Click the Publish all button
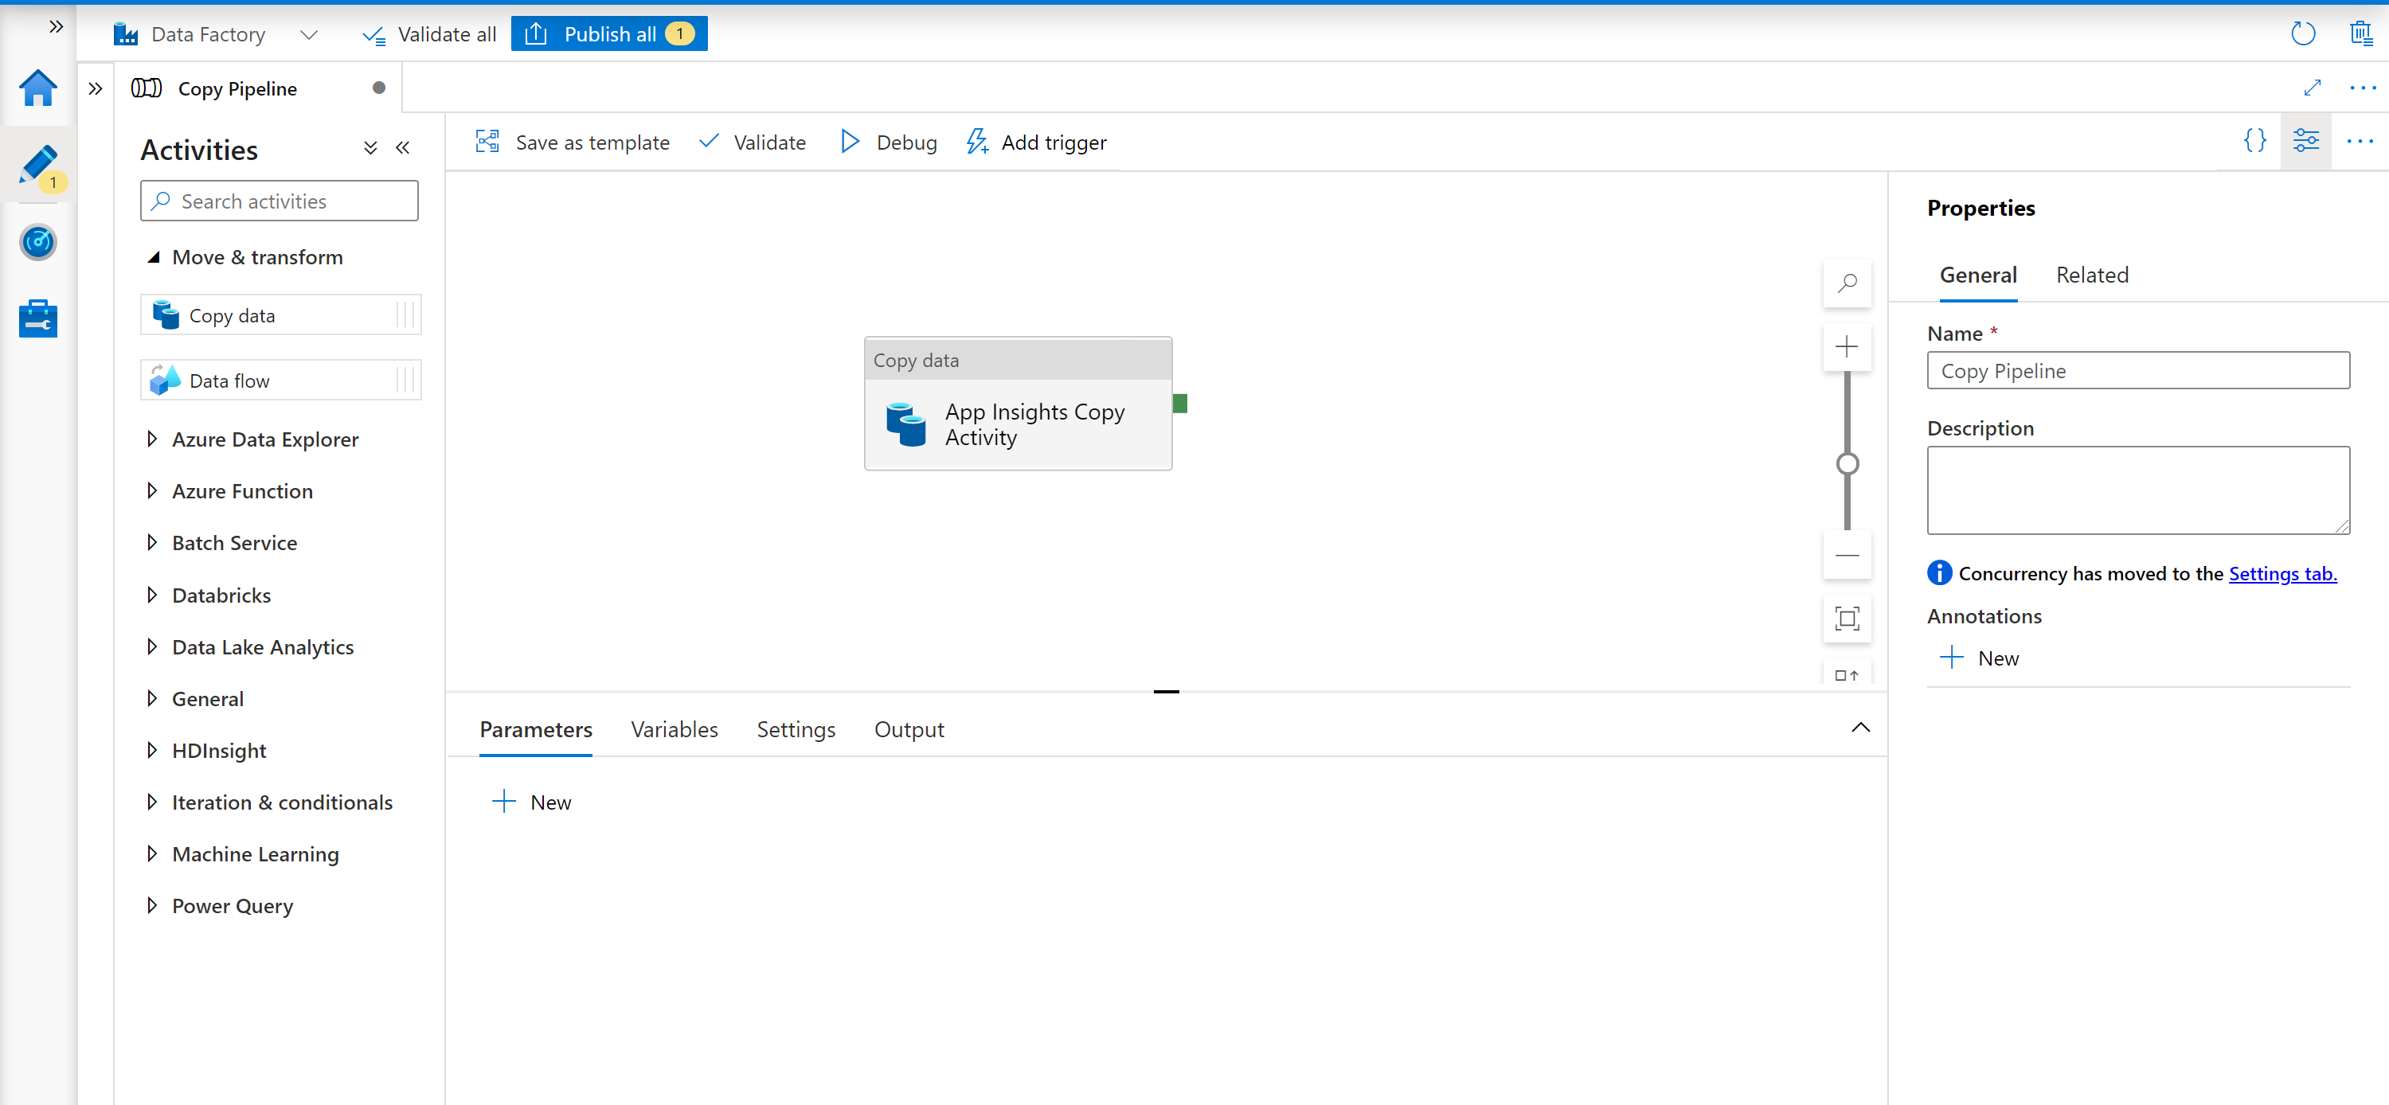This screenshot has height=1105, width=2389. pos(608,34)
